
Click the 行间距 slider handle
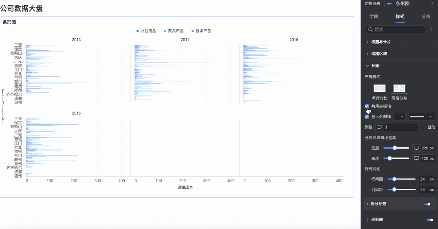[394, 179]
